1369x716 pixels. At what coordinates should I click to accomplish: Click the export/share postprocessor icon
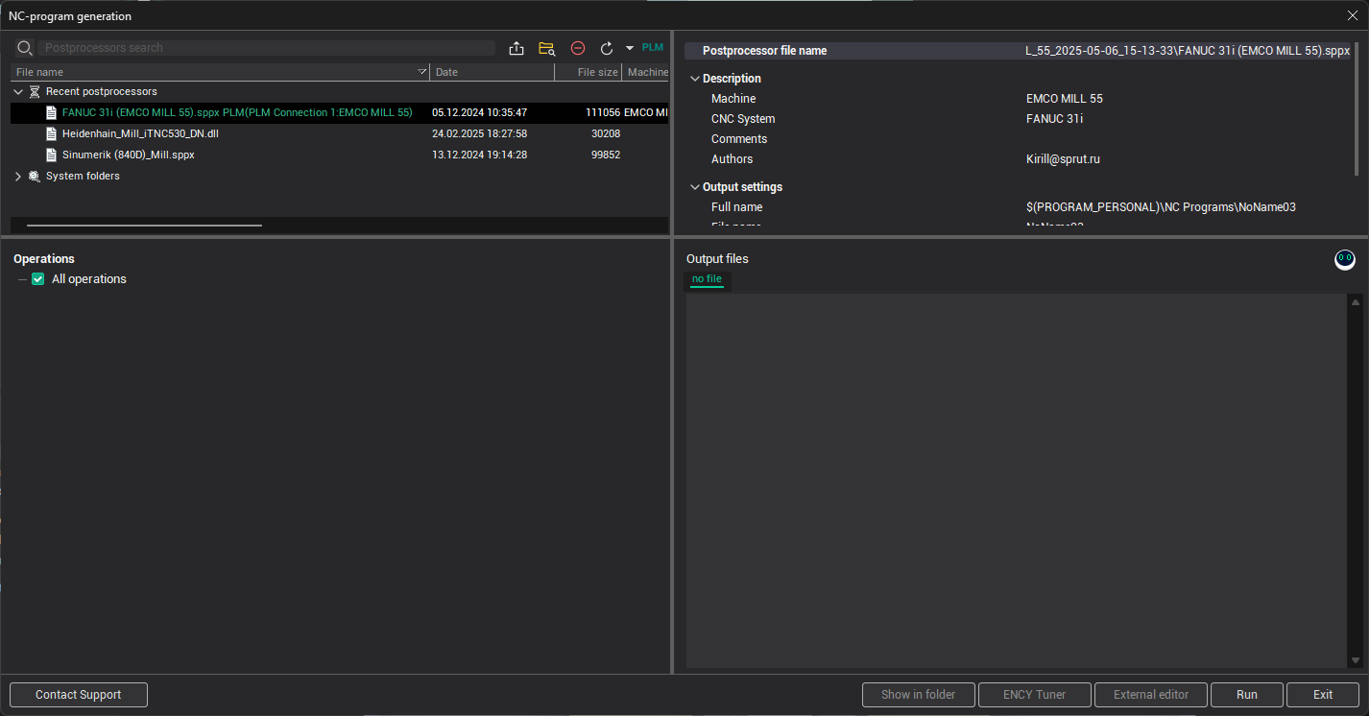(516, 48)
